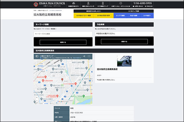Click 検索する button under 作品検索
The height and width of the screenshot is (122, 184).
[124, 41]
